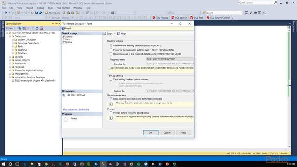This screenshot has height=167, width=297.
Task: Click the Save floppy disk toolbar icon
Action: (36, 13)
